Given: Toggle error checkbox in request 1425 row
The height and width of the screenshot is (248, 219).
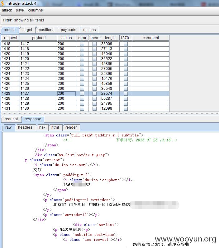Looking at the screenshot, I should (x=82, y=79).
